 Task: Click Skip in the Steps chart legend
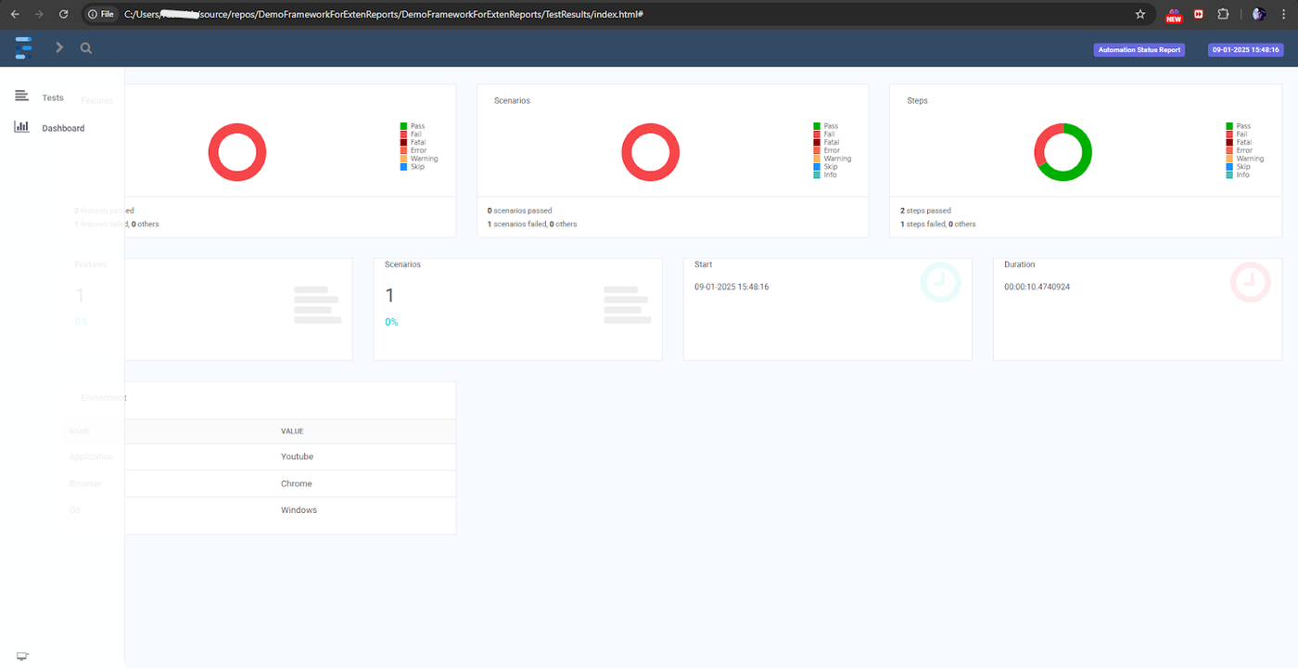(x=1243, y=167)
